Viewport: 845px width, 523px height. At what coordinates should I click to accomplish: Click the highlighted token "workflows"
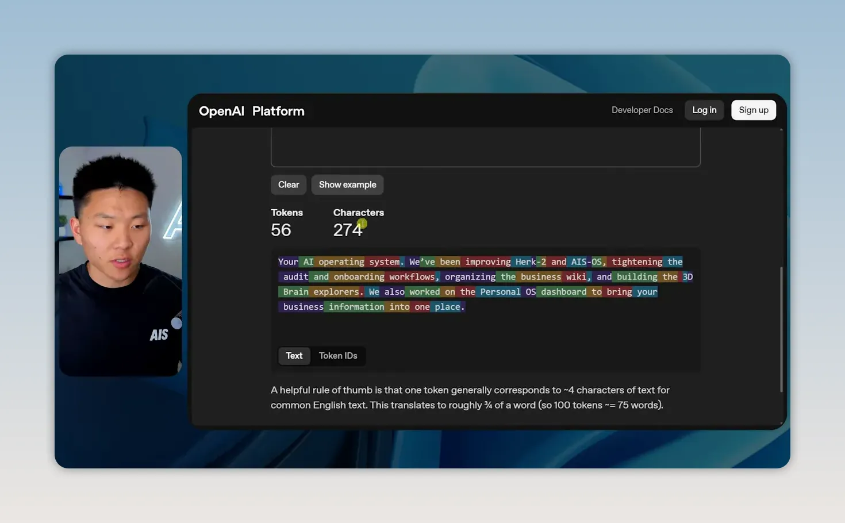410,277
